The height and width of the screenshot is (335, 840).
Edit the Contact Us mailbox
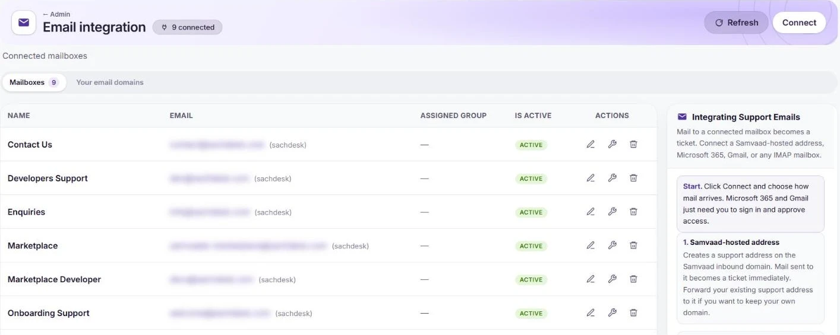pyautogui.click(x=590, y=144)
